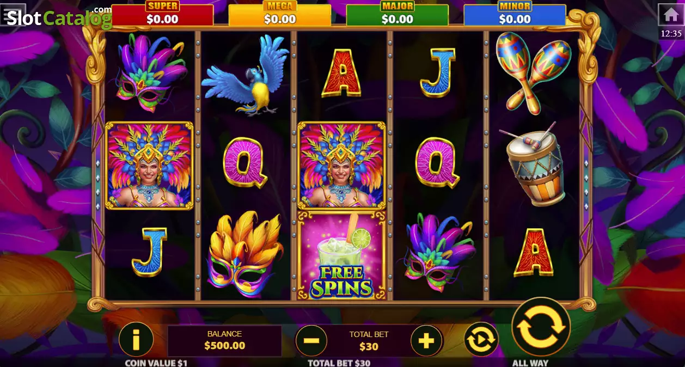
Task: Select the blue parrot symbol
Action: click(x=246, y=75)
